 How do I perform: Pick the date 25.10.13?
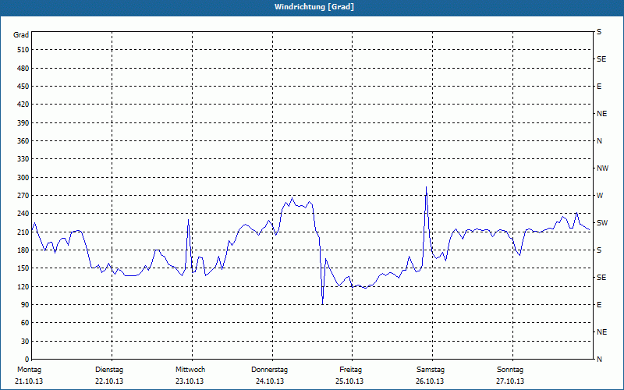[x=349, y=381]
